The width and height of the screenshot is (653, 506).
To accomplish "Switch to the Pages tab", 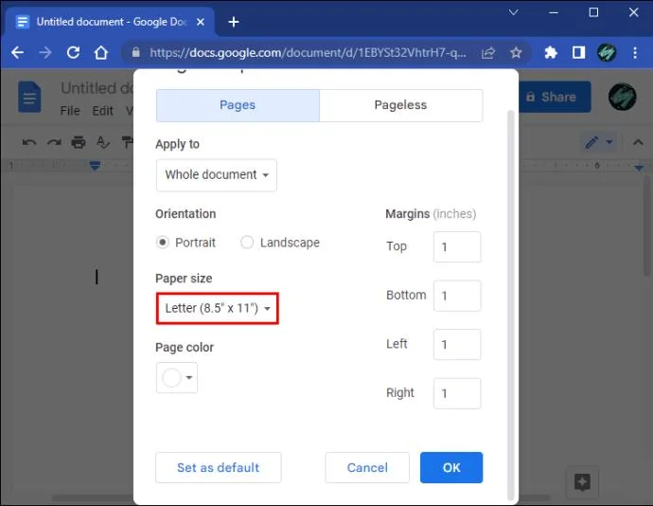I will (238, 105).
